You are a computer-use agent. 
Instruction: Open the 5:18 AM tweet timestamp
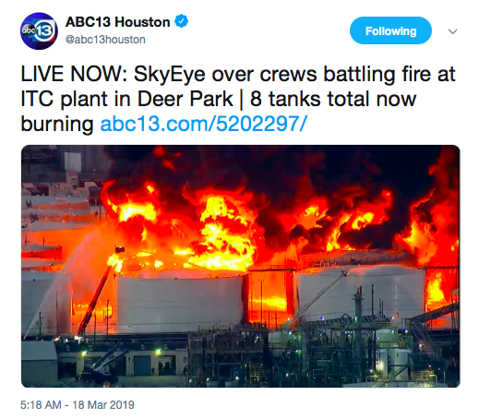41,405
